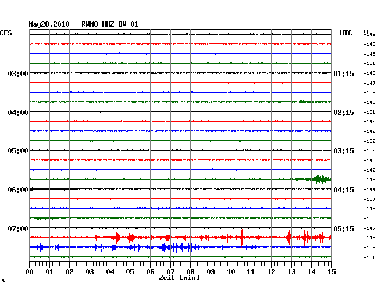Click the DC offset value -142
This screenshot has width=378, height=287.
369,34
